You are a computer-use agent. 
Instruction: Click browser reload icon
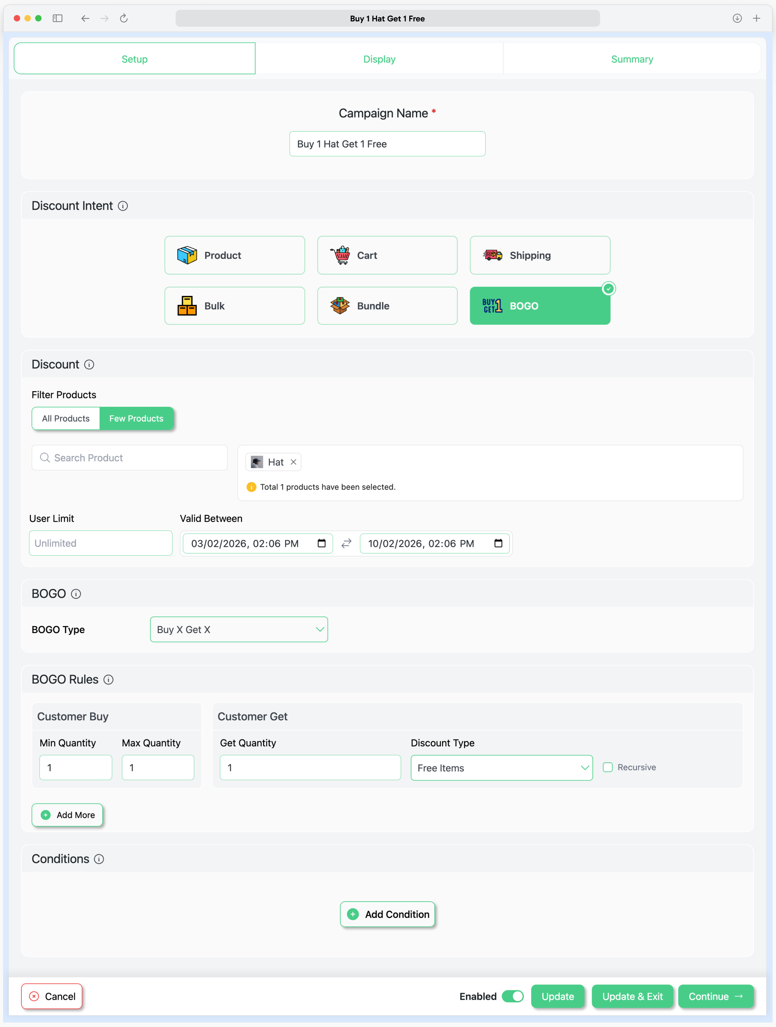pyautogui.click(x=123, y=19)
